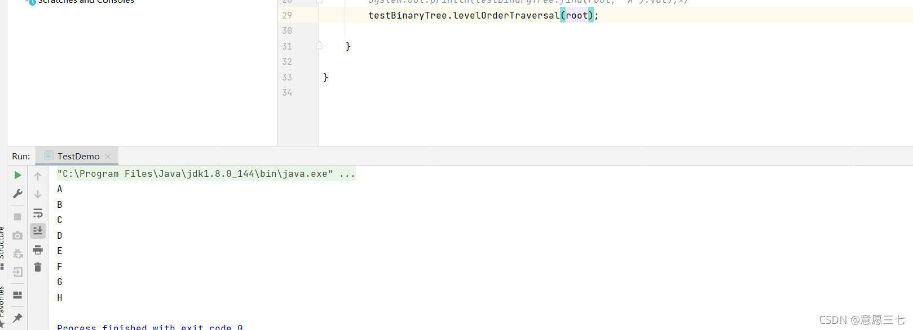Click the Stop process square icon

[x=17, y=217]
